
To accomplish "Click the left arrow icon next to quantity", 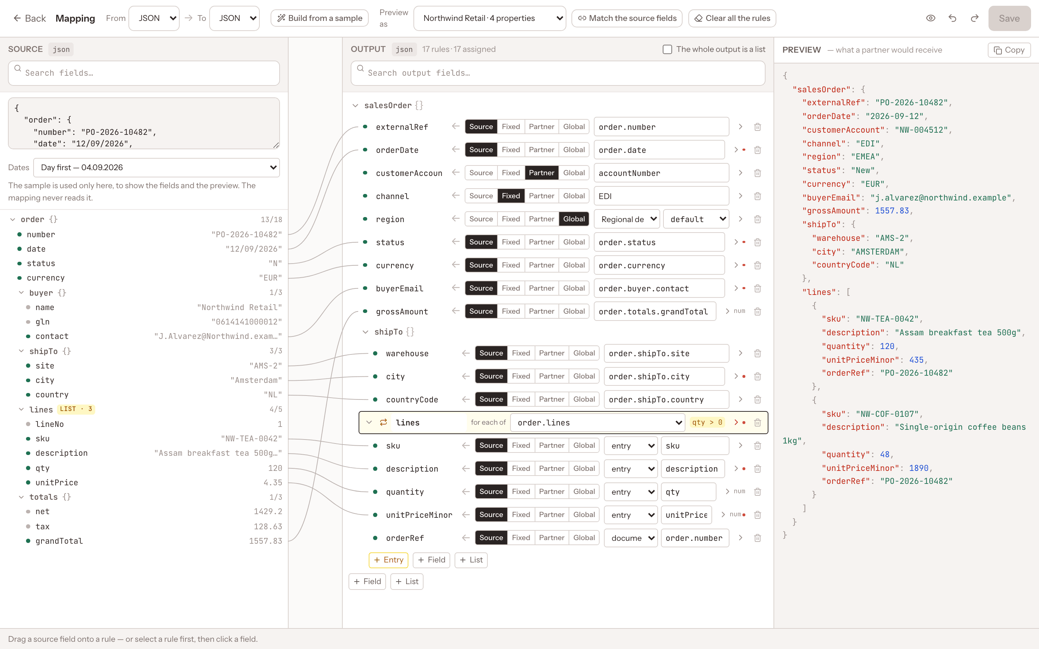I will click(x=466, y=491).
